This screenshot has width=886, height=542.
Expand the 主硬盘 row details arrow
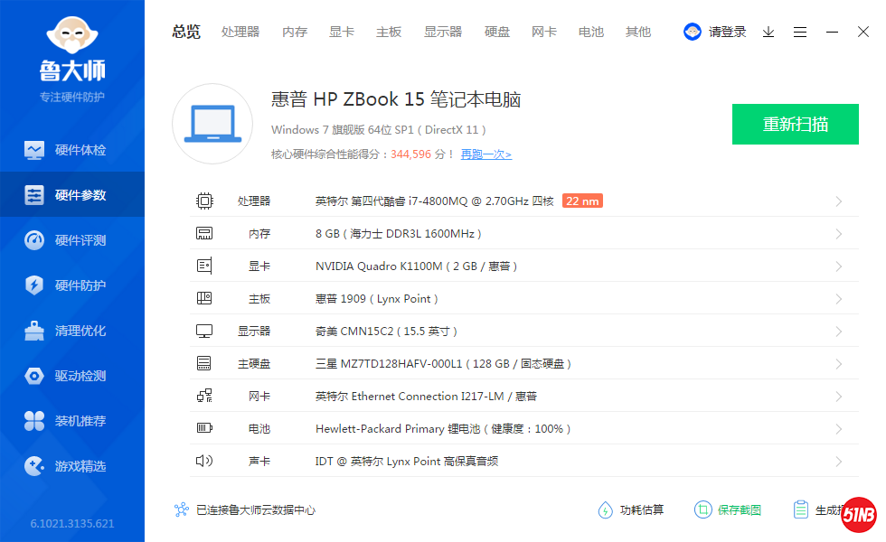tap(838, 364)
